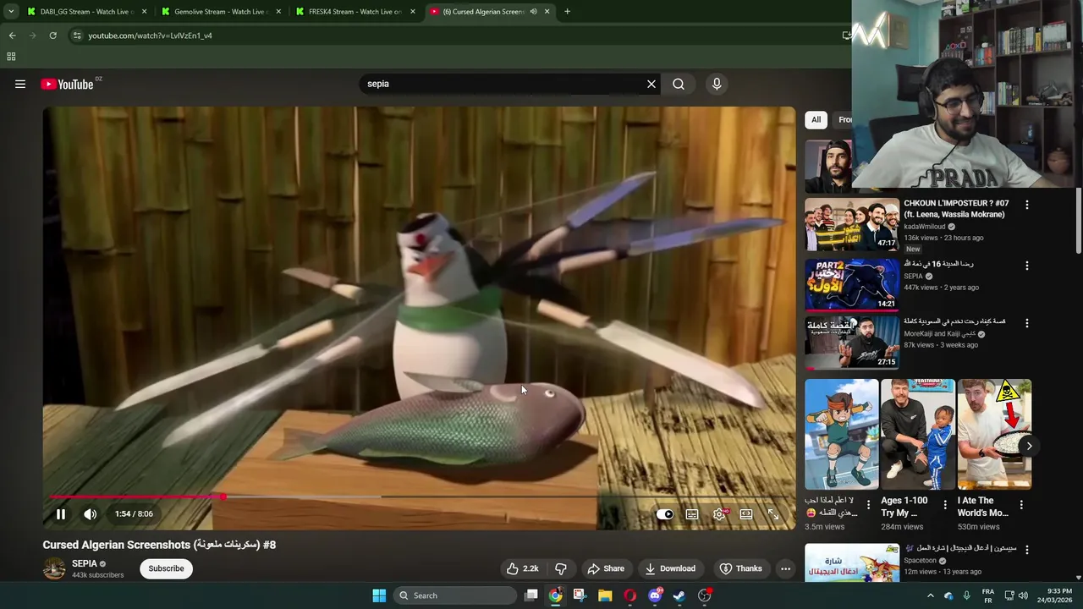The width and height of the screenshot is (1083, 609).
Task: Open the Chrome apps grid shortcut
Action: click(11, 57)
